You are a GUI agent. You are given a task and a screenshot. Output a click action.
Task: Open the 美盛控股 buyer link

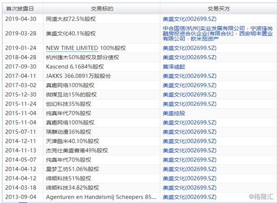174,113
